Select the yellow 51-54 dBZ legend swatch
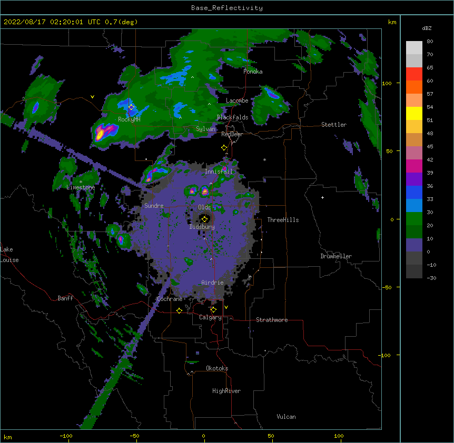The width and height of the screenshot is (454, 443). click(414, 113)
